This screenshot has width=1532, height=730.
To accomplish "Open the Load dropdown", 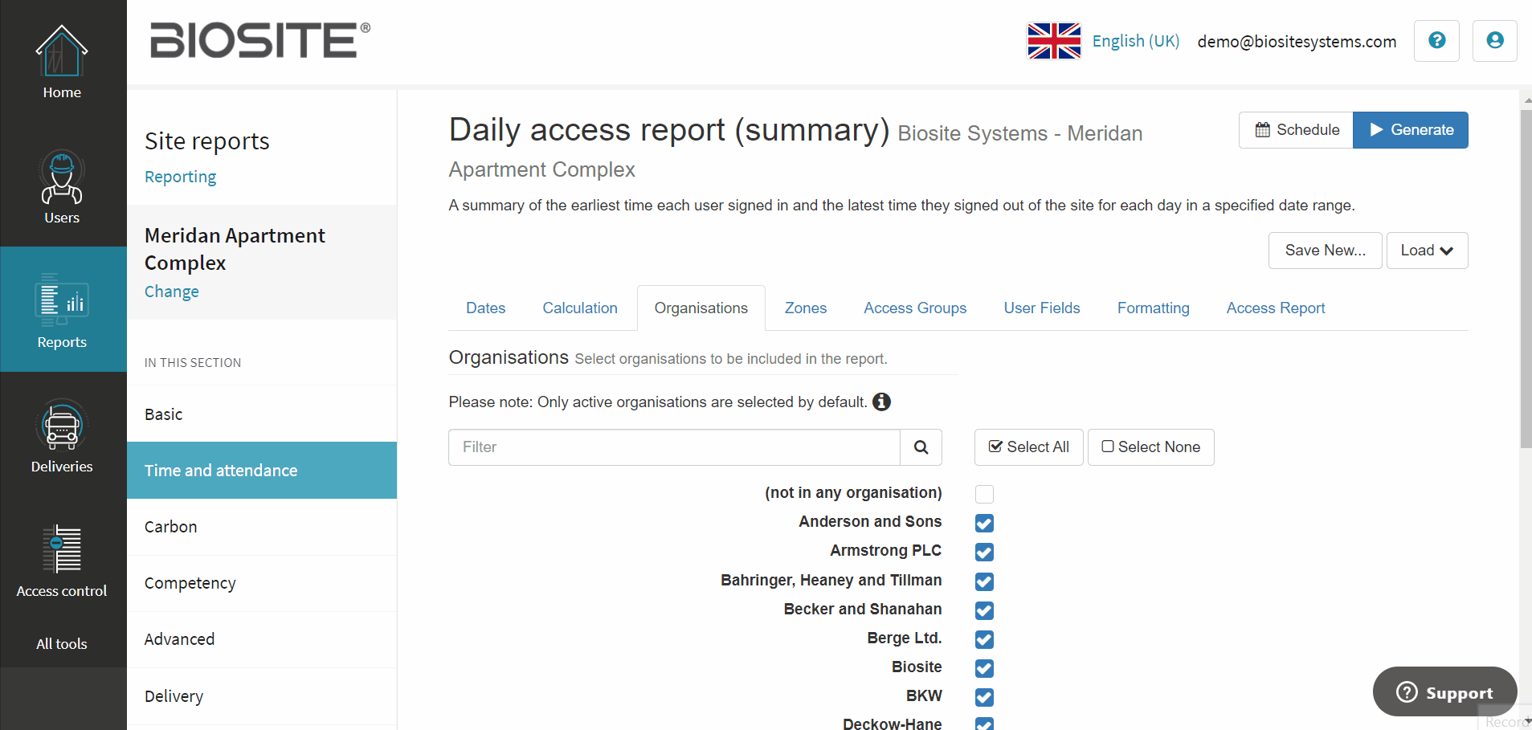I will coord(1427,251).
